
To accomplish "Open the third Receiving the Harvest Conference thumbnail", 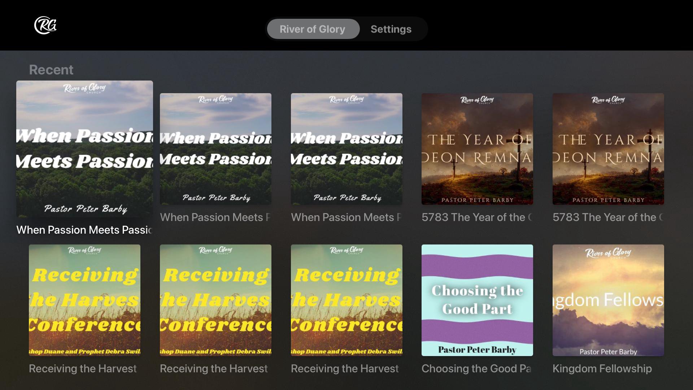I will pos(346,300).
